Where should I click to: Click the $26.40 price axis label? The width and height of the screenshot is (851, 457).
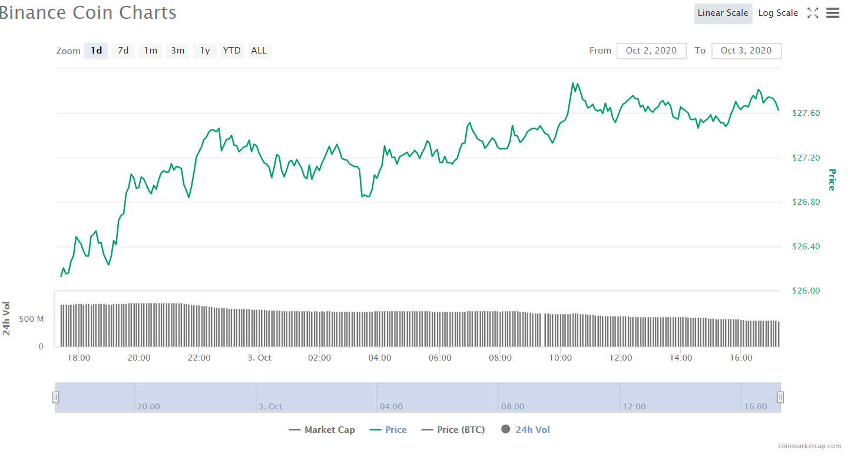pyautogui.click(x=806, y=246)
